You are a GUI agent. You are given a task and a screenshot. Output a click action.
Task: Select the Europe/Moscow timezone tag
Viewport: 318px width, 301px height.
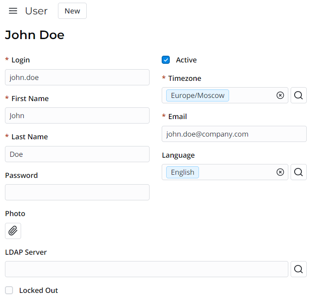click(198, 95)
